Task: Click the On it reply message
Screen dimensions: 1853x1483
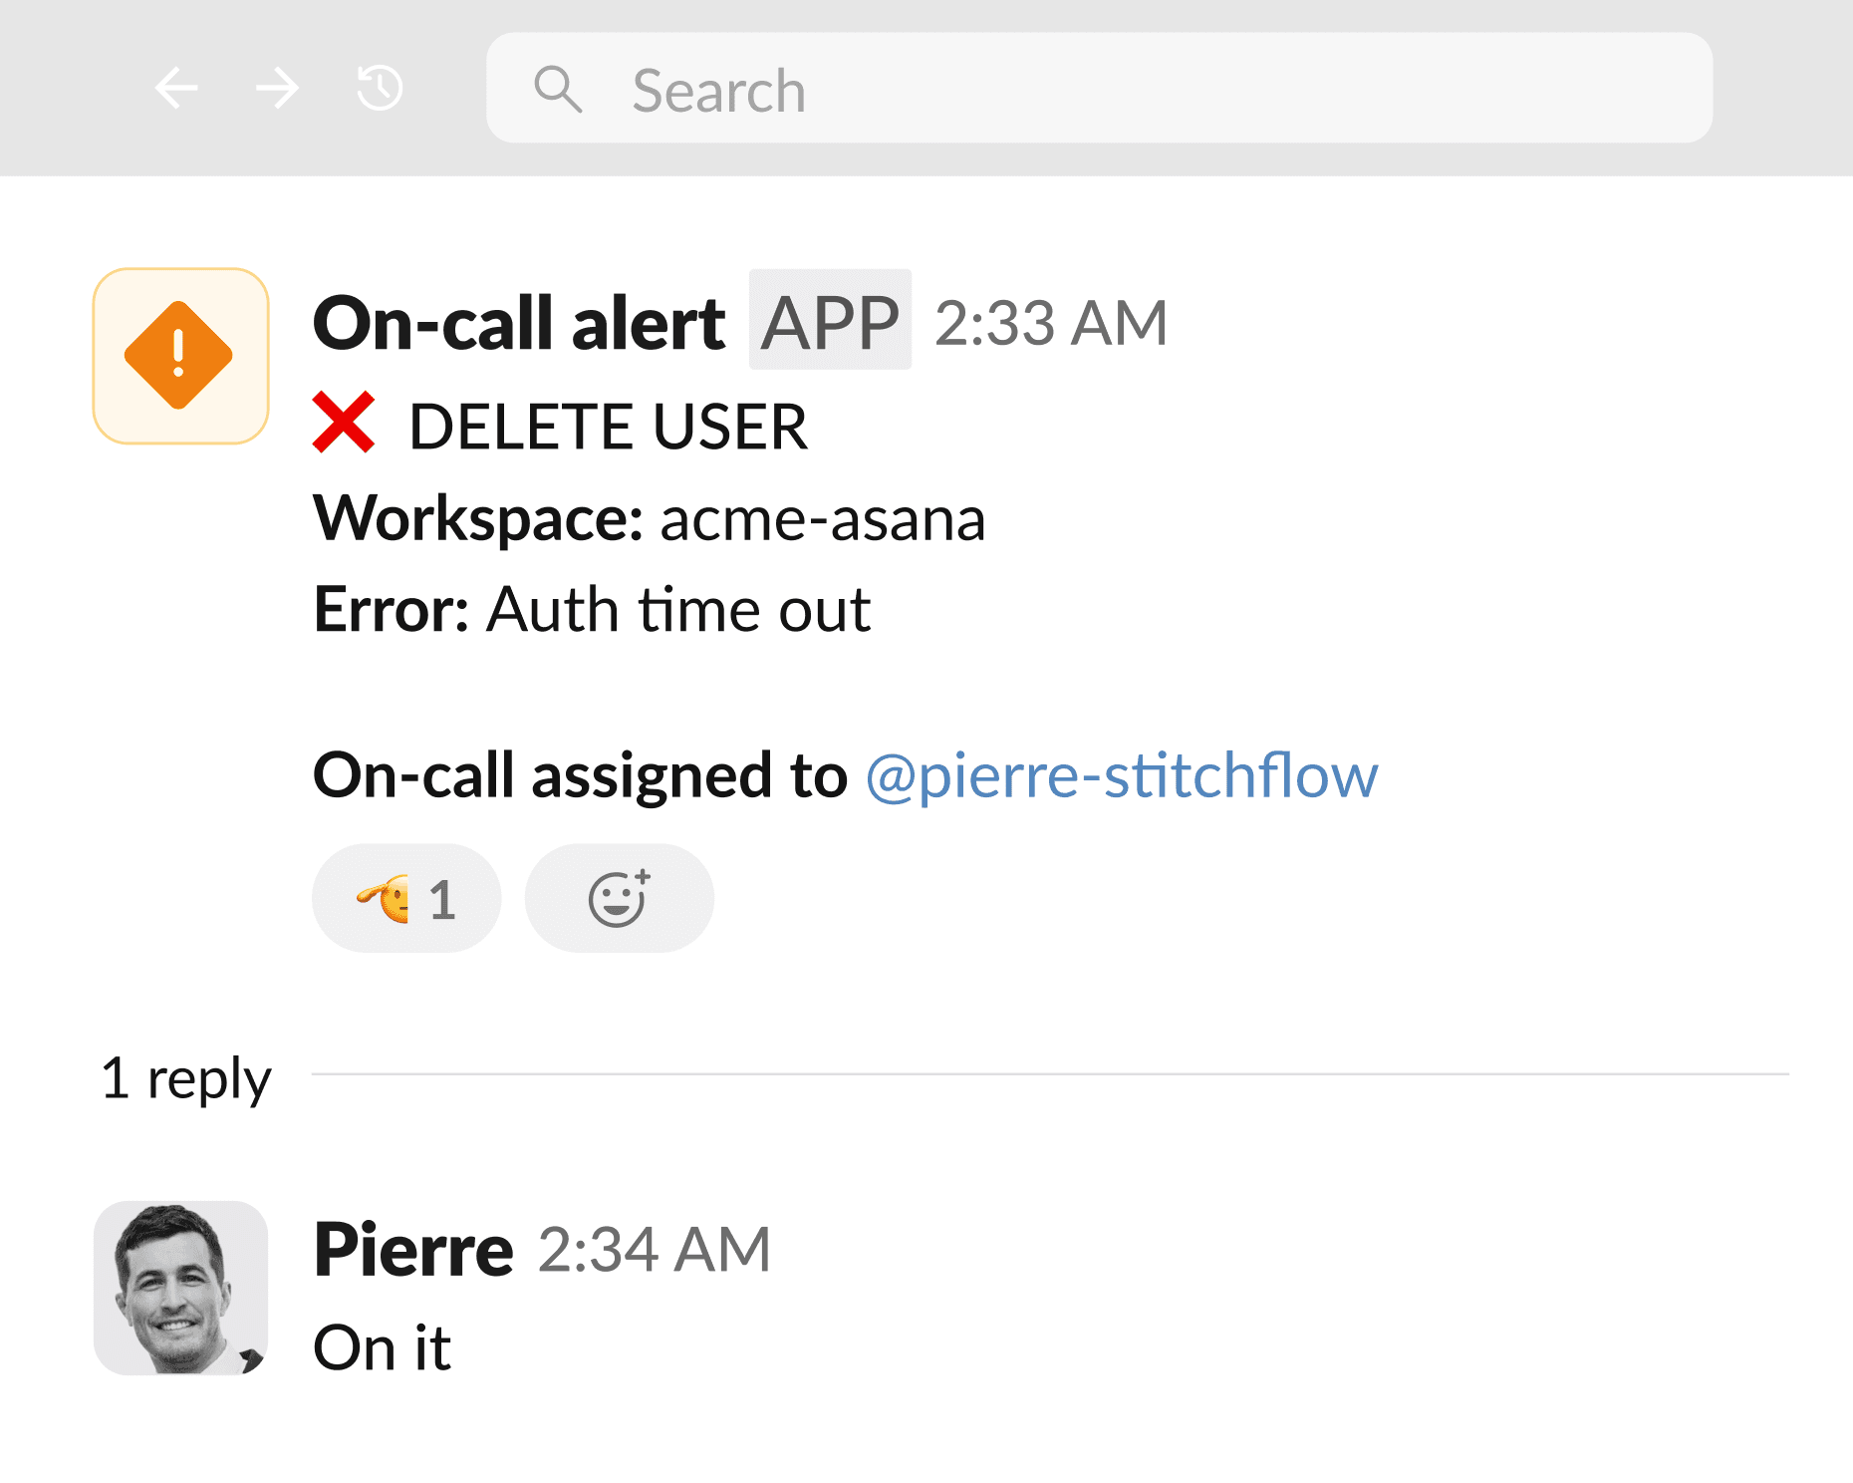Action: pyautogui.click(x=383, y=1347)
